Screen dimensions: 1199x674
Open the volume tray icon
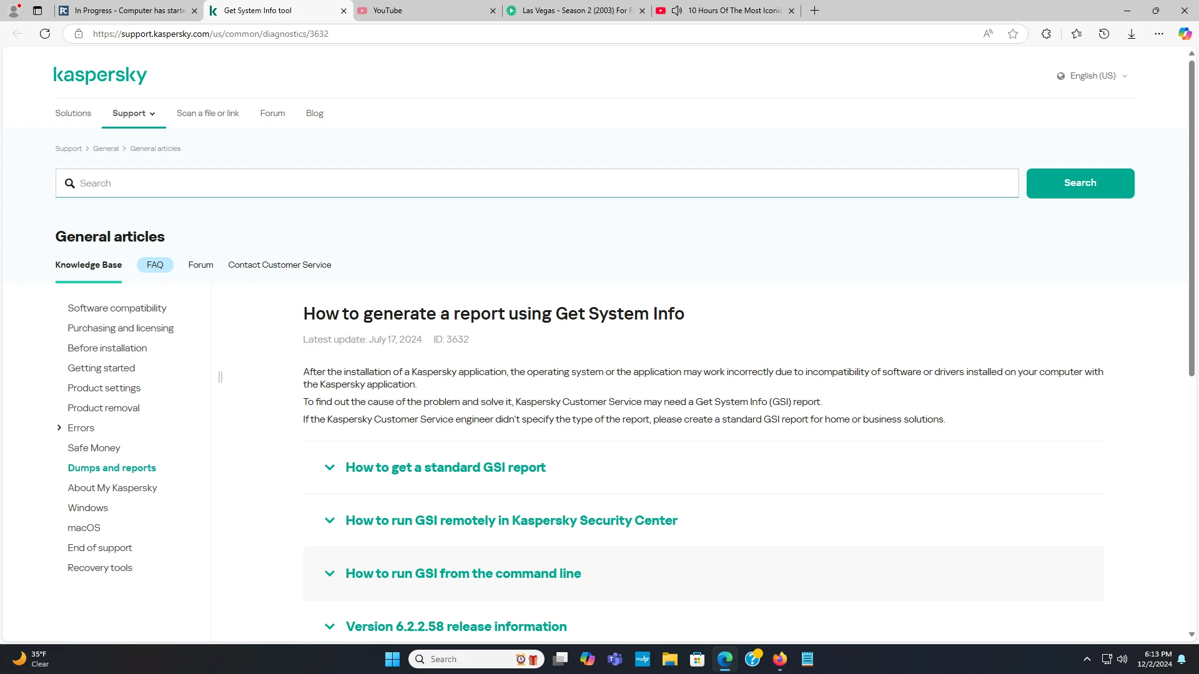[x=1122, y=659]
